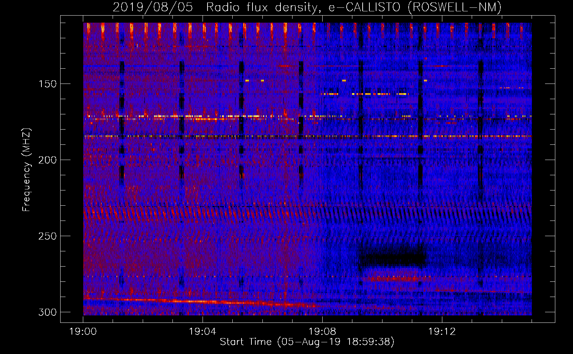Click the '150' frequency tick label
Image resolution: width=573 pixels, height=354 pixels.
47,84
